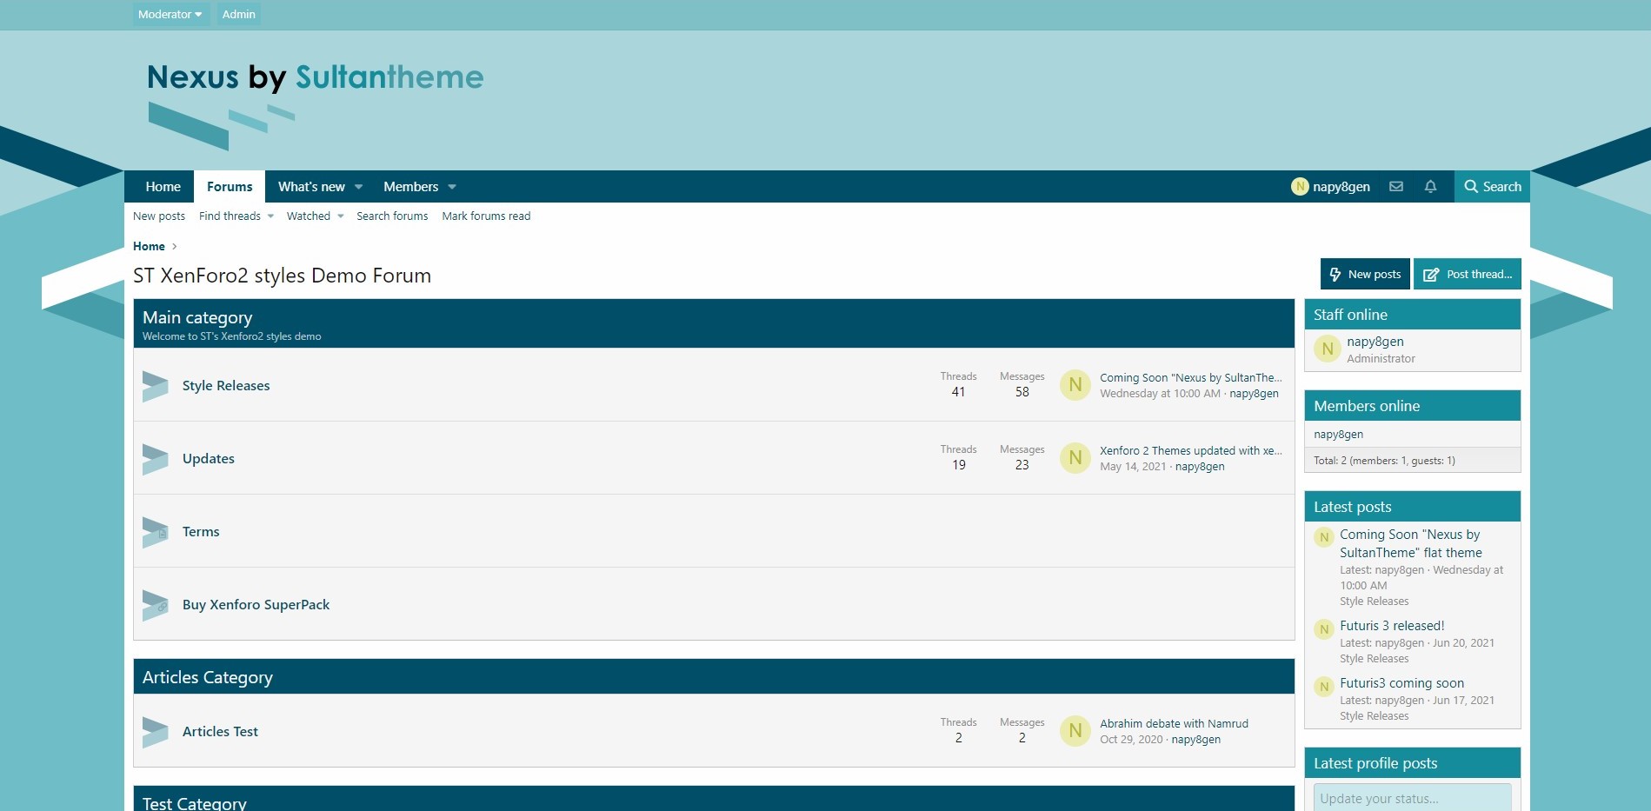This screenshot has height=811, width=1651.
Task: Click Mark forums read
Action: click(486, 216)
